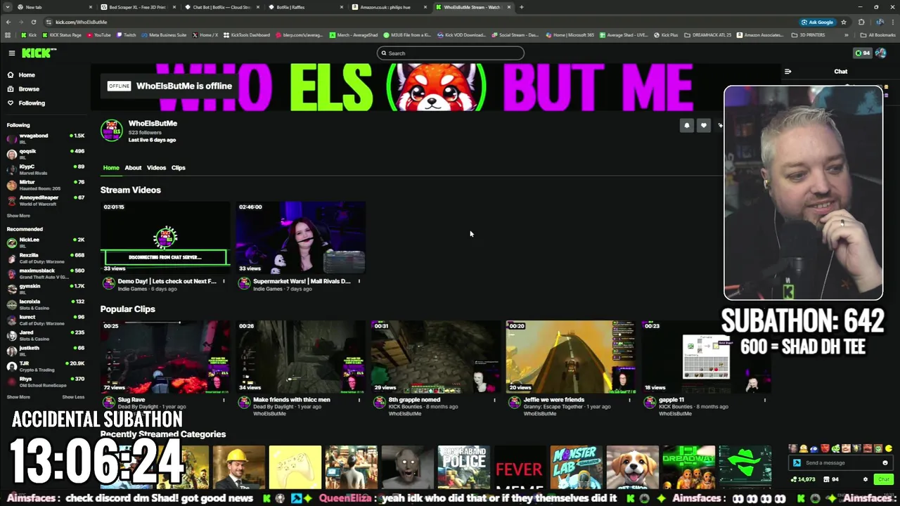Screen dimensions: 900x506
Task: Bookmark page with star icon
Action: point(844,22)
